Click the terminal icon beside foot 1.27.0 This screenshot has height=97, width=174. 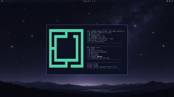tap(90, 54)
